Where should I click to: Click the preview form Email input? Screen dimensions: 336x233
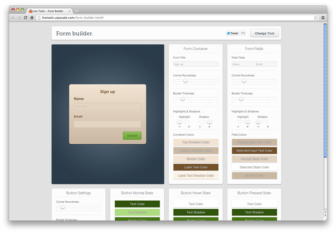pyautogui.click(x=108, y=124)
